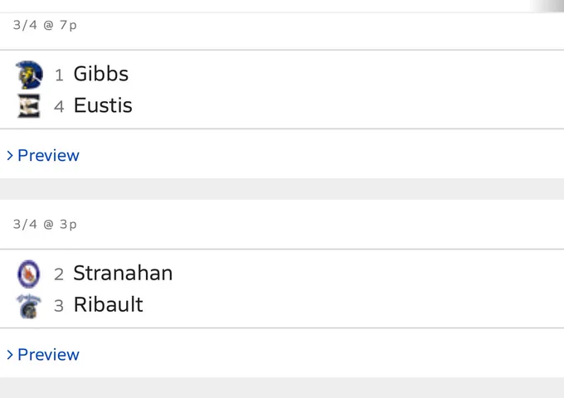The image size is (564, 398).
Task: Click the Stranahan team logo
Action: (x=29, y=274)
